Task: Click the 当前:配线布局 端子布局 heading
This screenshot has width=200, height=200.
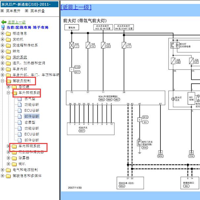Action: (x=27, y=27)
